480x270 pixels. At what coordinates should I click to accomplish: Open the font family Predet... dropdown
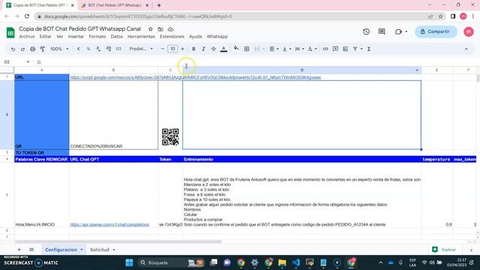tap(141, 49)
